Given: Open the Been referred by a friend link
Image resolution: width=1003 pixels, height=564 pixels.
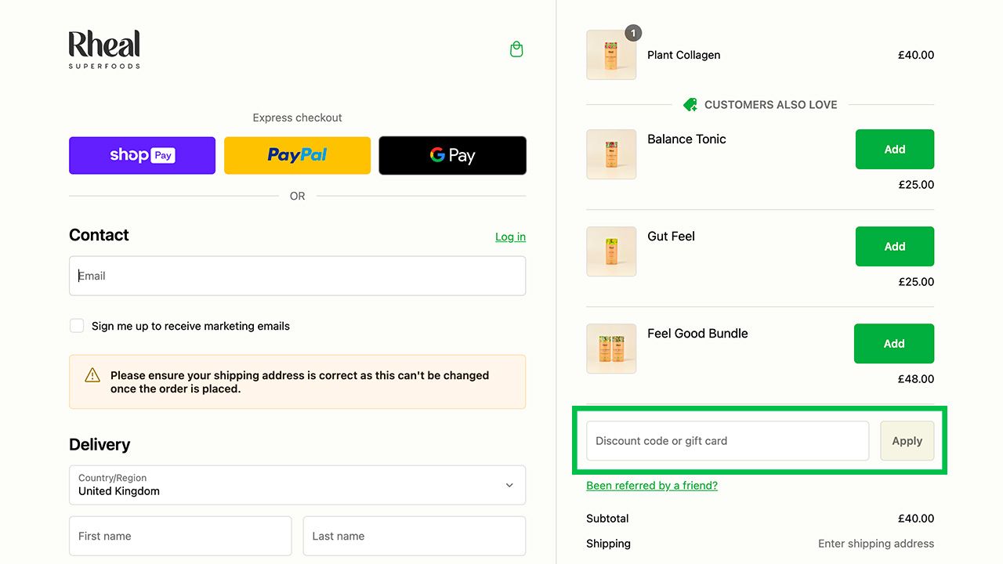Looking at the screenshot, I should (x=652, y=486).
